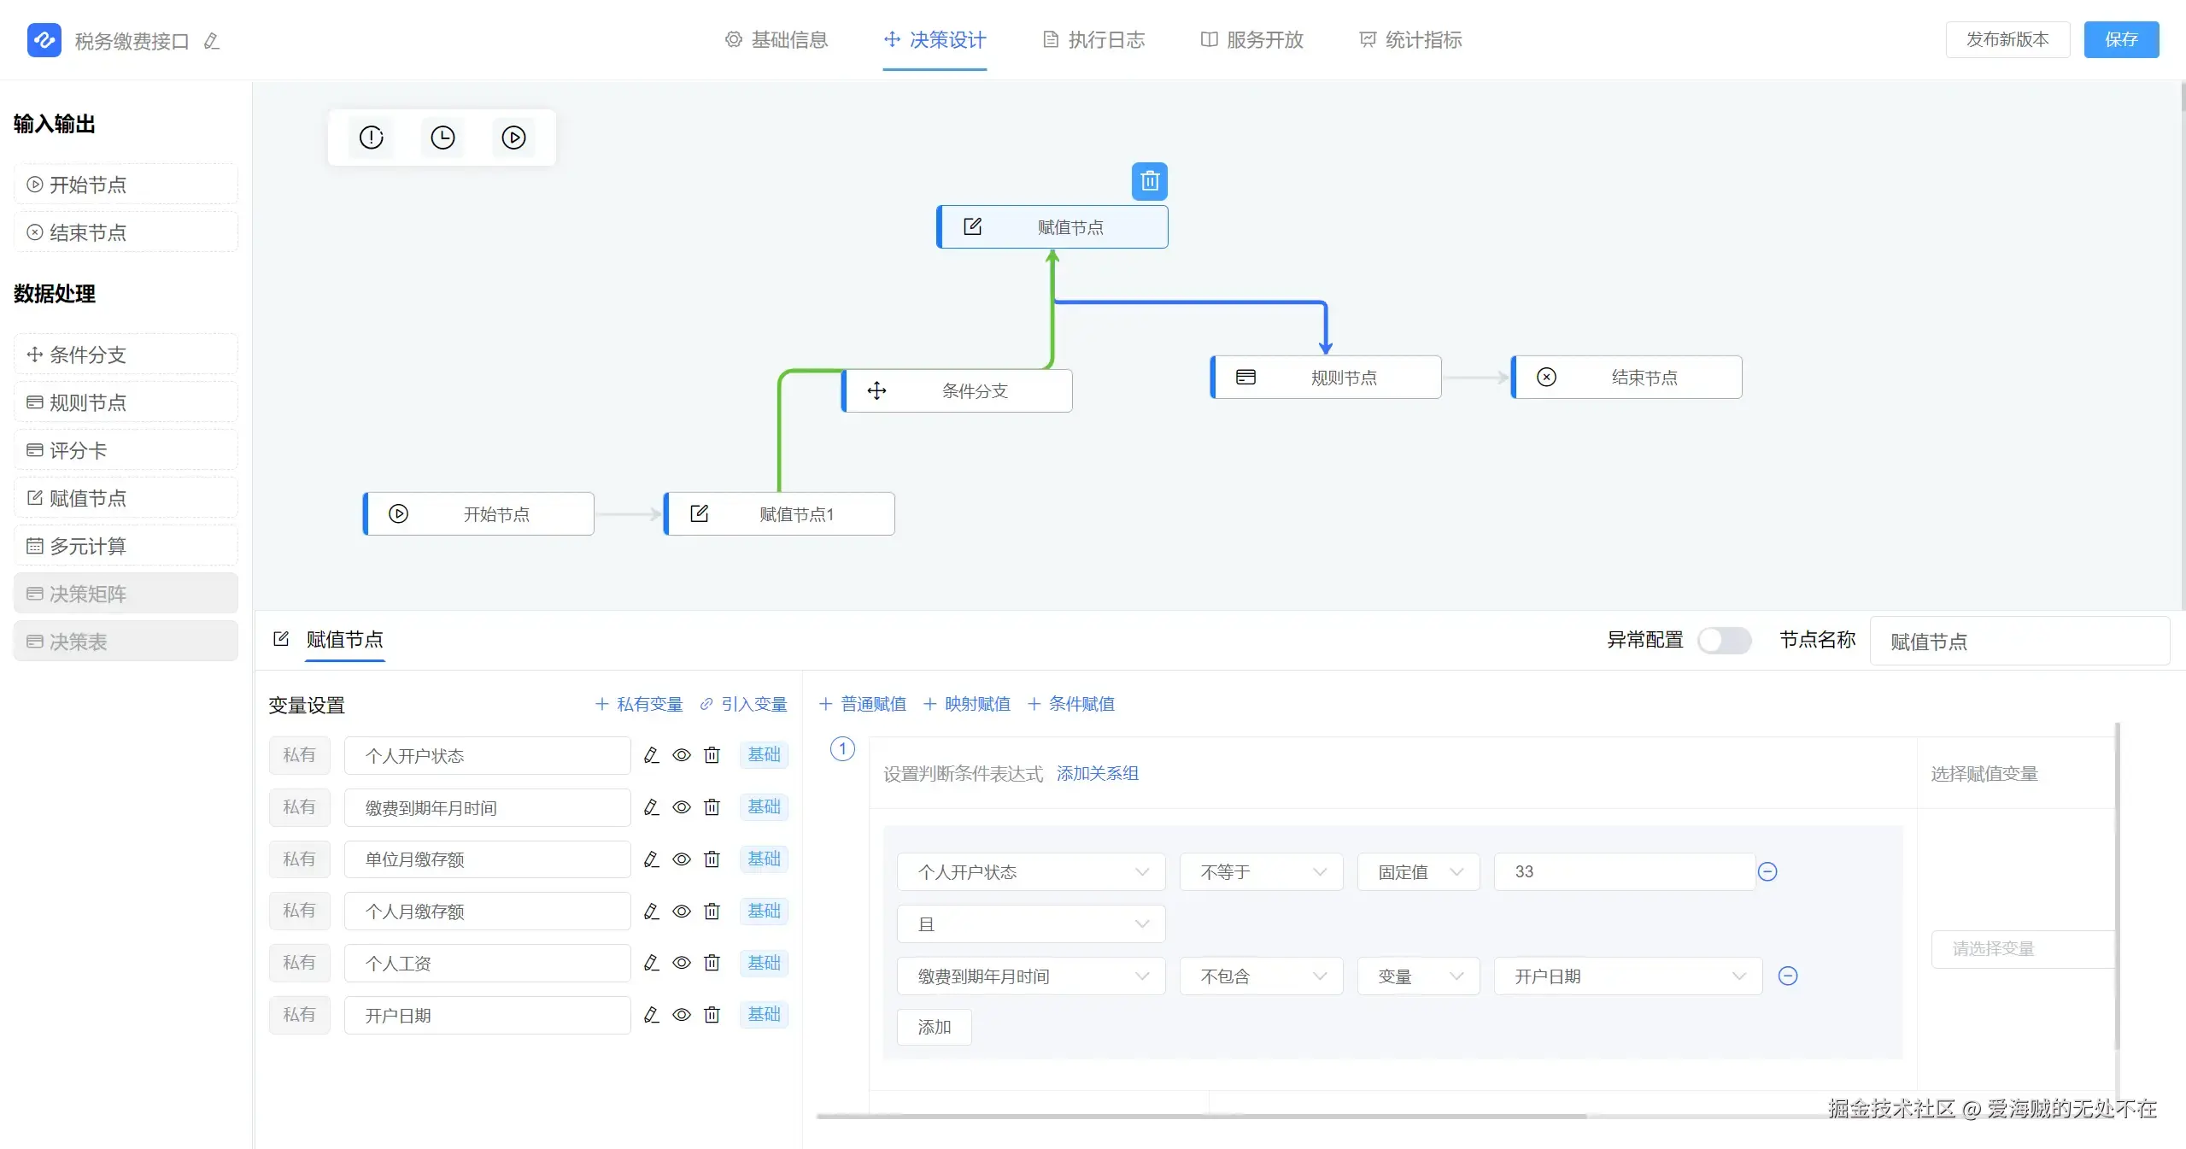This screenshot has height=1149, width=2186.
Task: Click the horizontal scrollbar under condition panel
Action: point(1200,1116)
